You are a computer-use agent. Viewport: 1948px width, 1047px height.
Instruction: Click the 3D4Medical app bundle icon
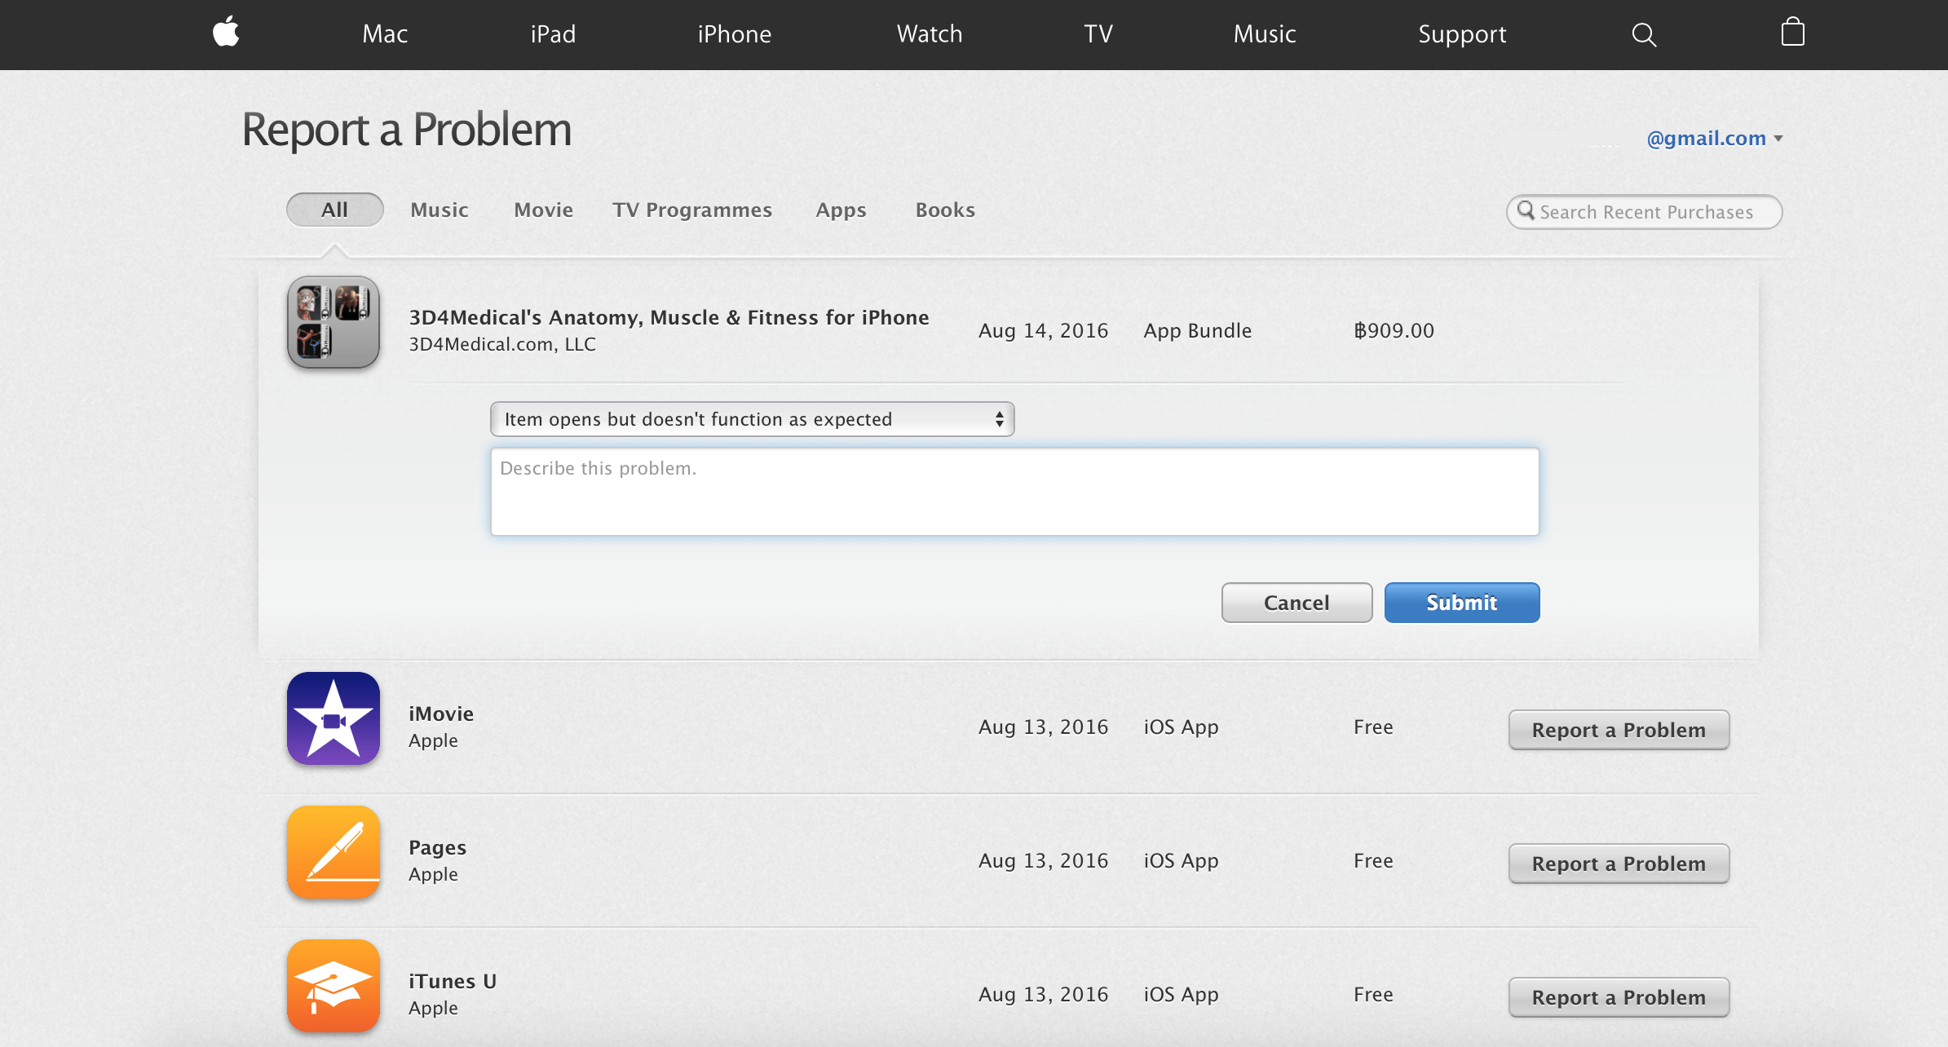pyautogui.click(x=334, y=322)
